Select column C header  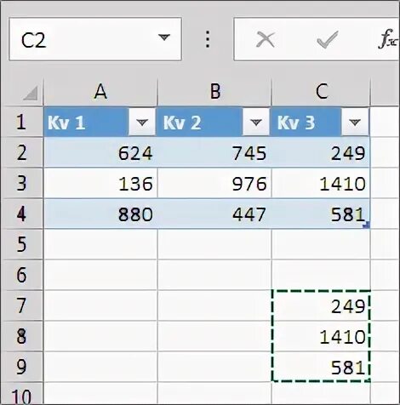[321, 92]
